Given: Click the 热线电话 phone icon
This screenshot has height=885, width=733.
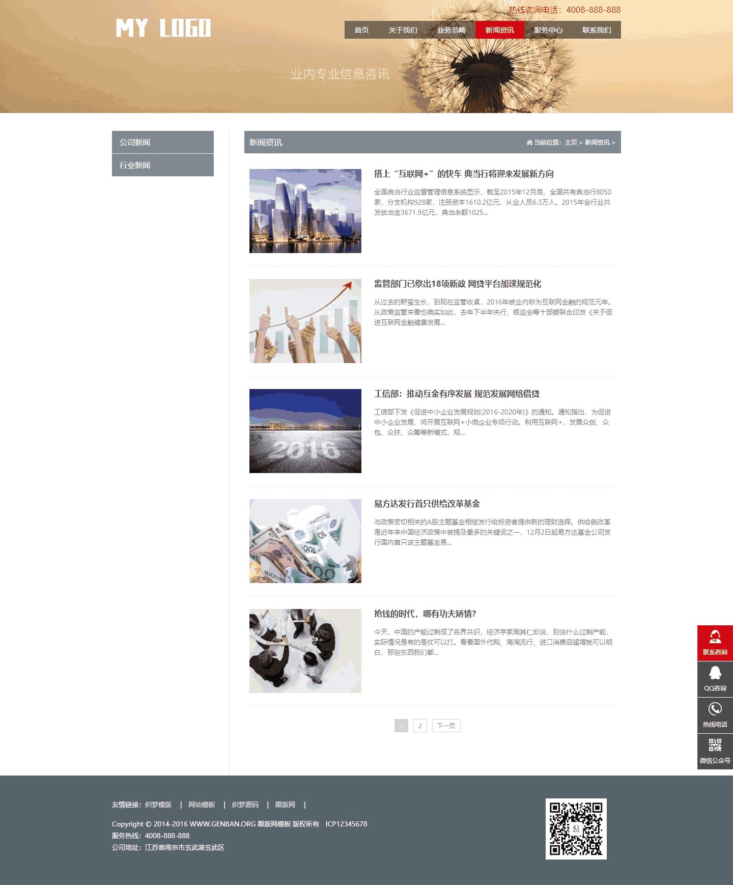Looking at the screenshot, I should (x=715, y=709).
